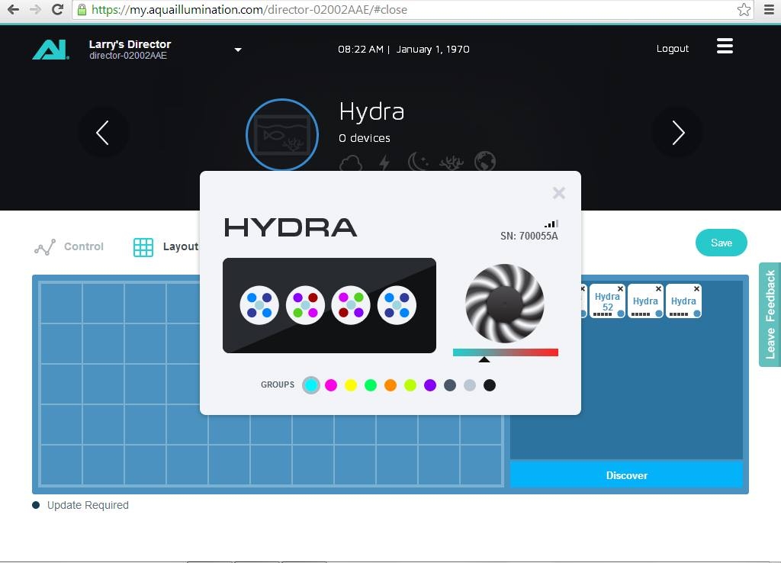
Task: Open the hamburger menu
Action: click(x=725, y=46)
